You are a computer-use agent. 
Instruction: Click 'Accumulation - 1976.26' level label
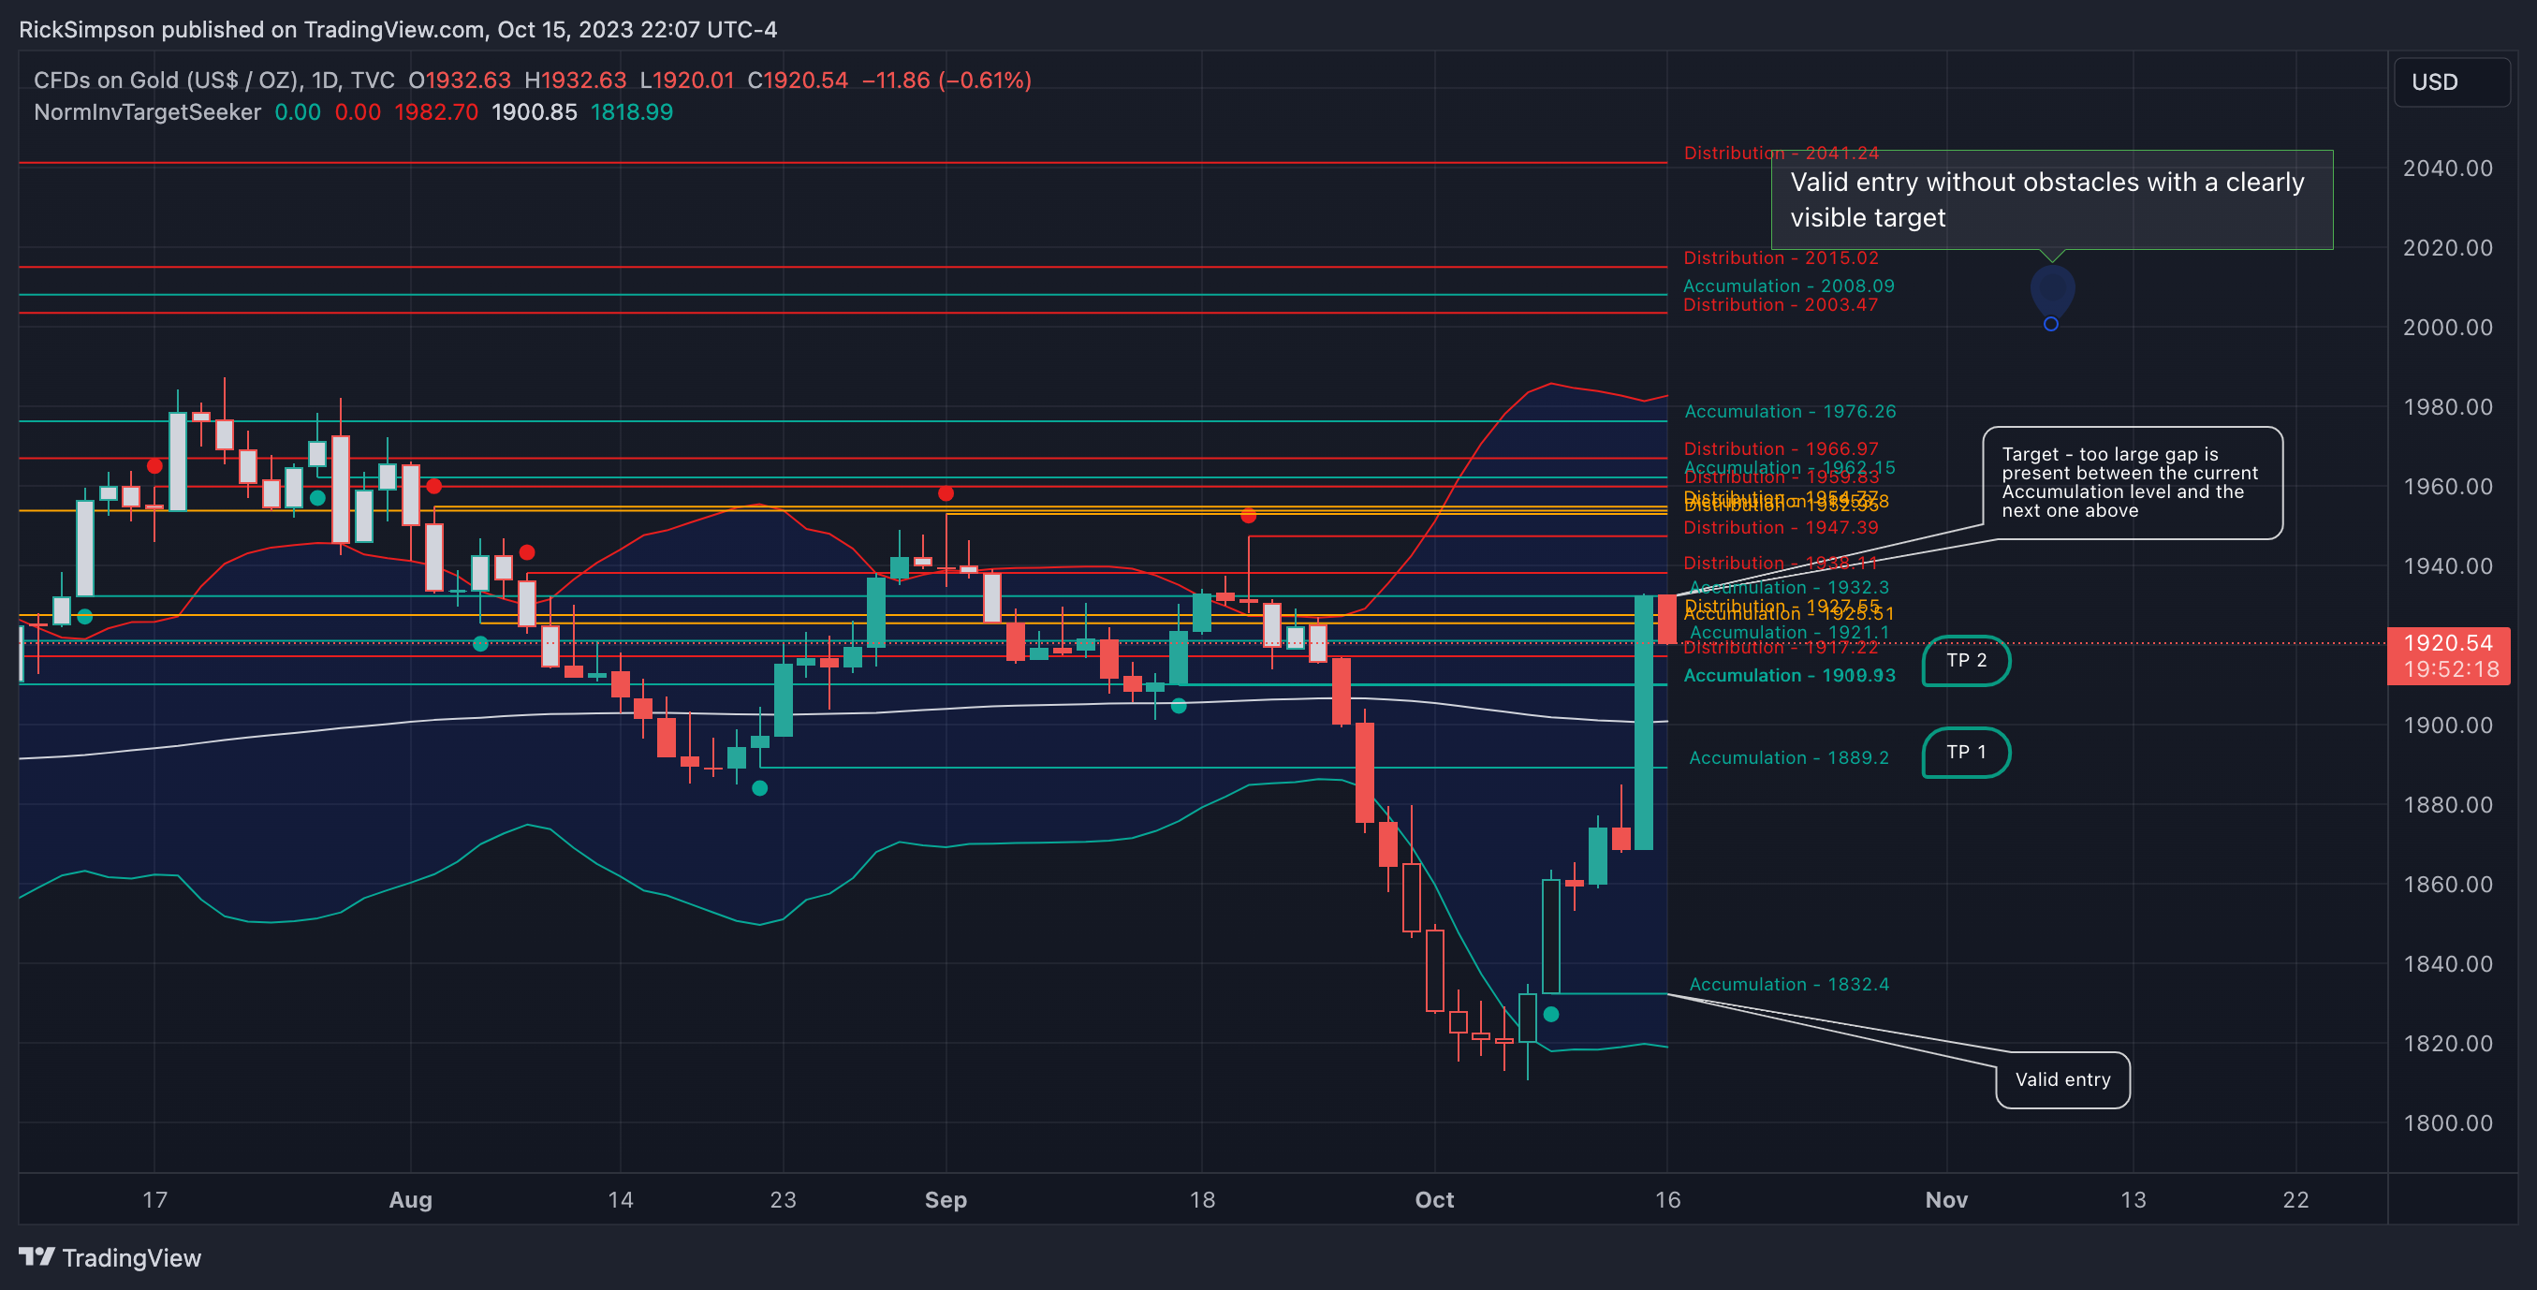[x=1790, y=412]
